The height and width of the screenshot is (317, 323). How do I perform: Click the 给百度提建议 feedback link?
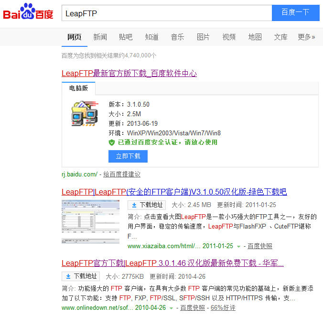pos(122,175)
